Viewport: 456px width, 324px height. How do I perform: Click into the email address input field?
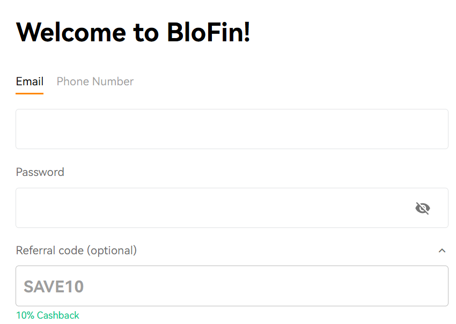pyautogui.click(x=232, y=129)
